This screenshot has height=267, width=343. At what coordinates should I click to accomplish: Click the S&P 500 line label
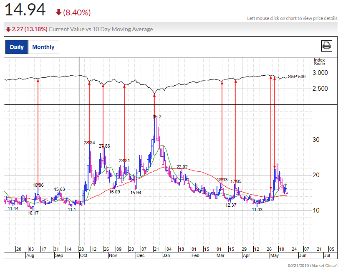[x=297, y=77]
